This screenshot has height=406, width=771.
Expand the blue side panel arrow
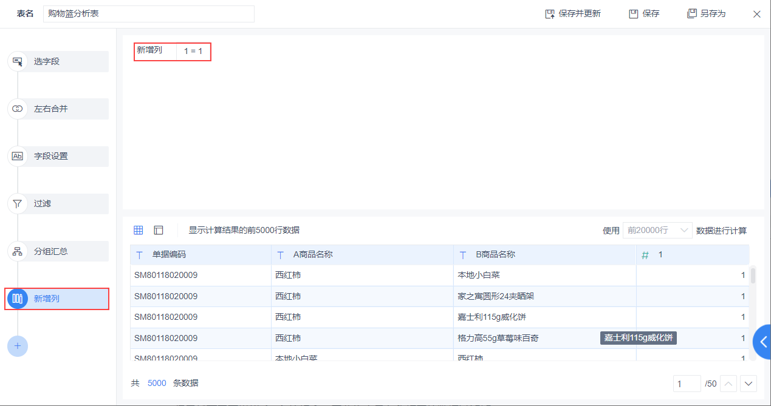pyautogui.click(x=762, y=342)
